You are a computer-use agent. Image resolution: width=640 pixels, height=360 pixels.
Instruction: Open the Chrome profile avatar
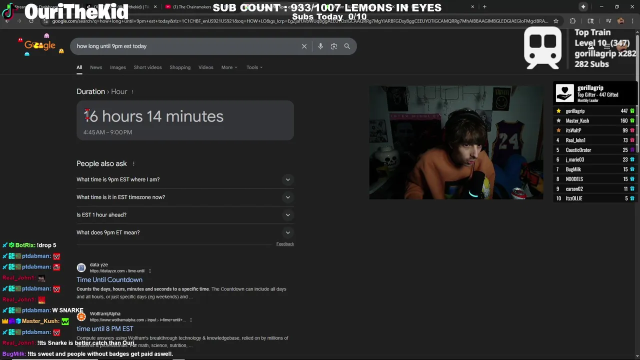point(620,21)
